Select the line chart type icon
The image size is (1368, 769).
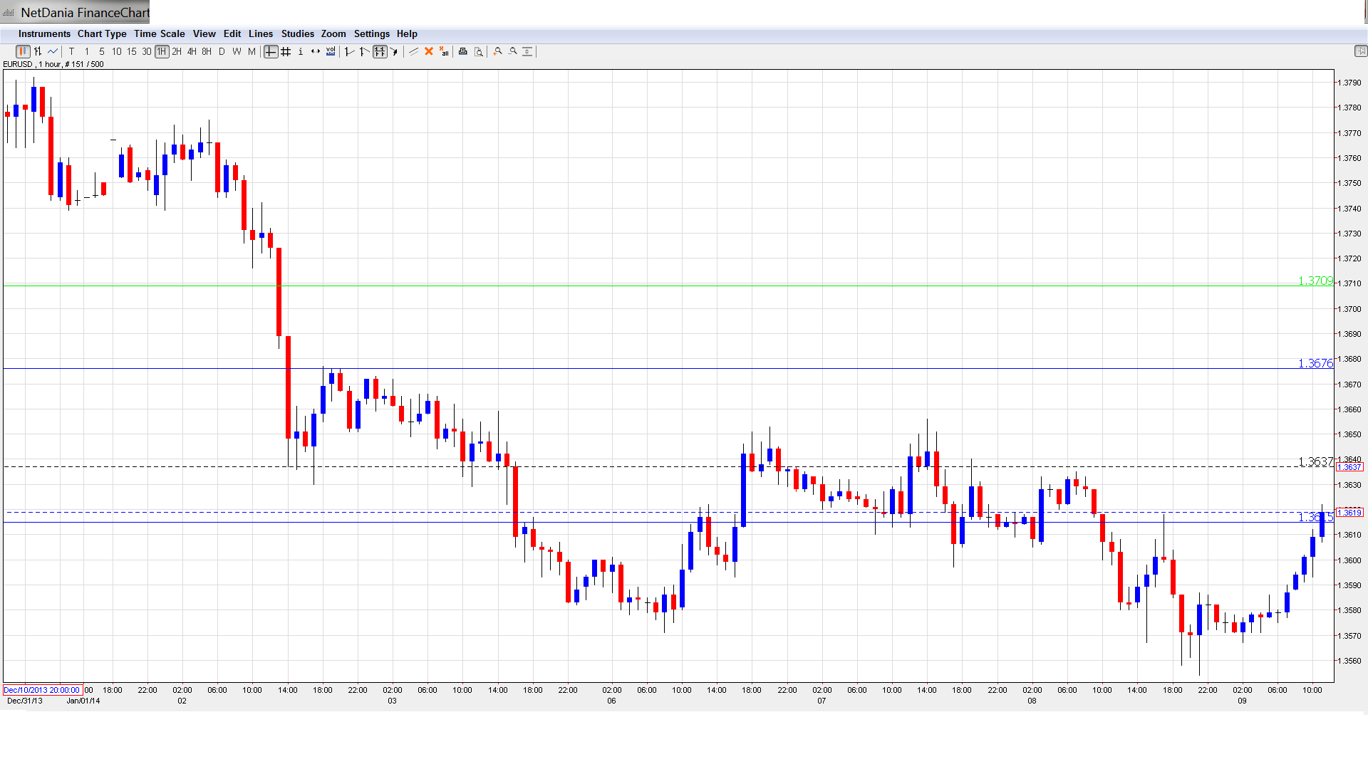[x=53, y=51]
